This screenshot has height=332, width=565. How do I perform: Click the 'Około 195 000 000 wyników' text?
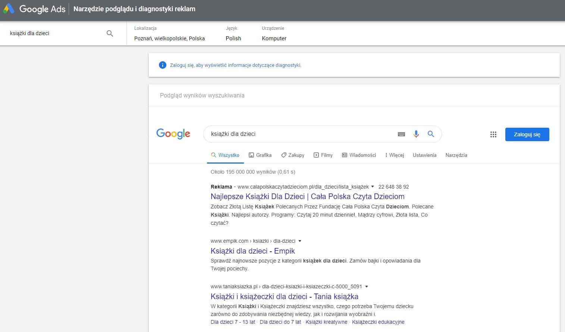click(253, 172)
